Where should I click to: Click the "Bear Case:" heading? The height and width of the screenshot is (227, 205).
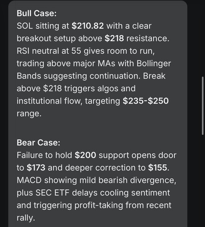(x=38, y=143)
